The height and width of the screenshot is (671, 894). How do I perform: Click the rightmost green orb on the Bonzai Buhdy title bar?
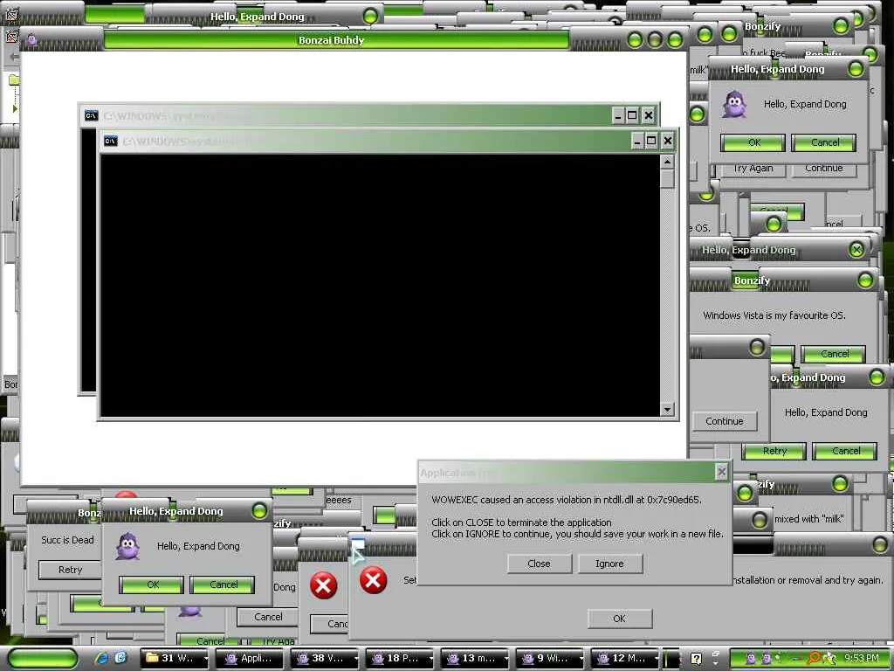[675, 40]
